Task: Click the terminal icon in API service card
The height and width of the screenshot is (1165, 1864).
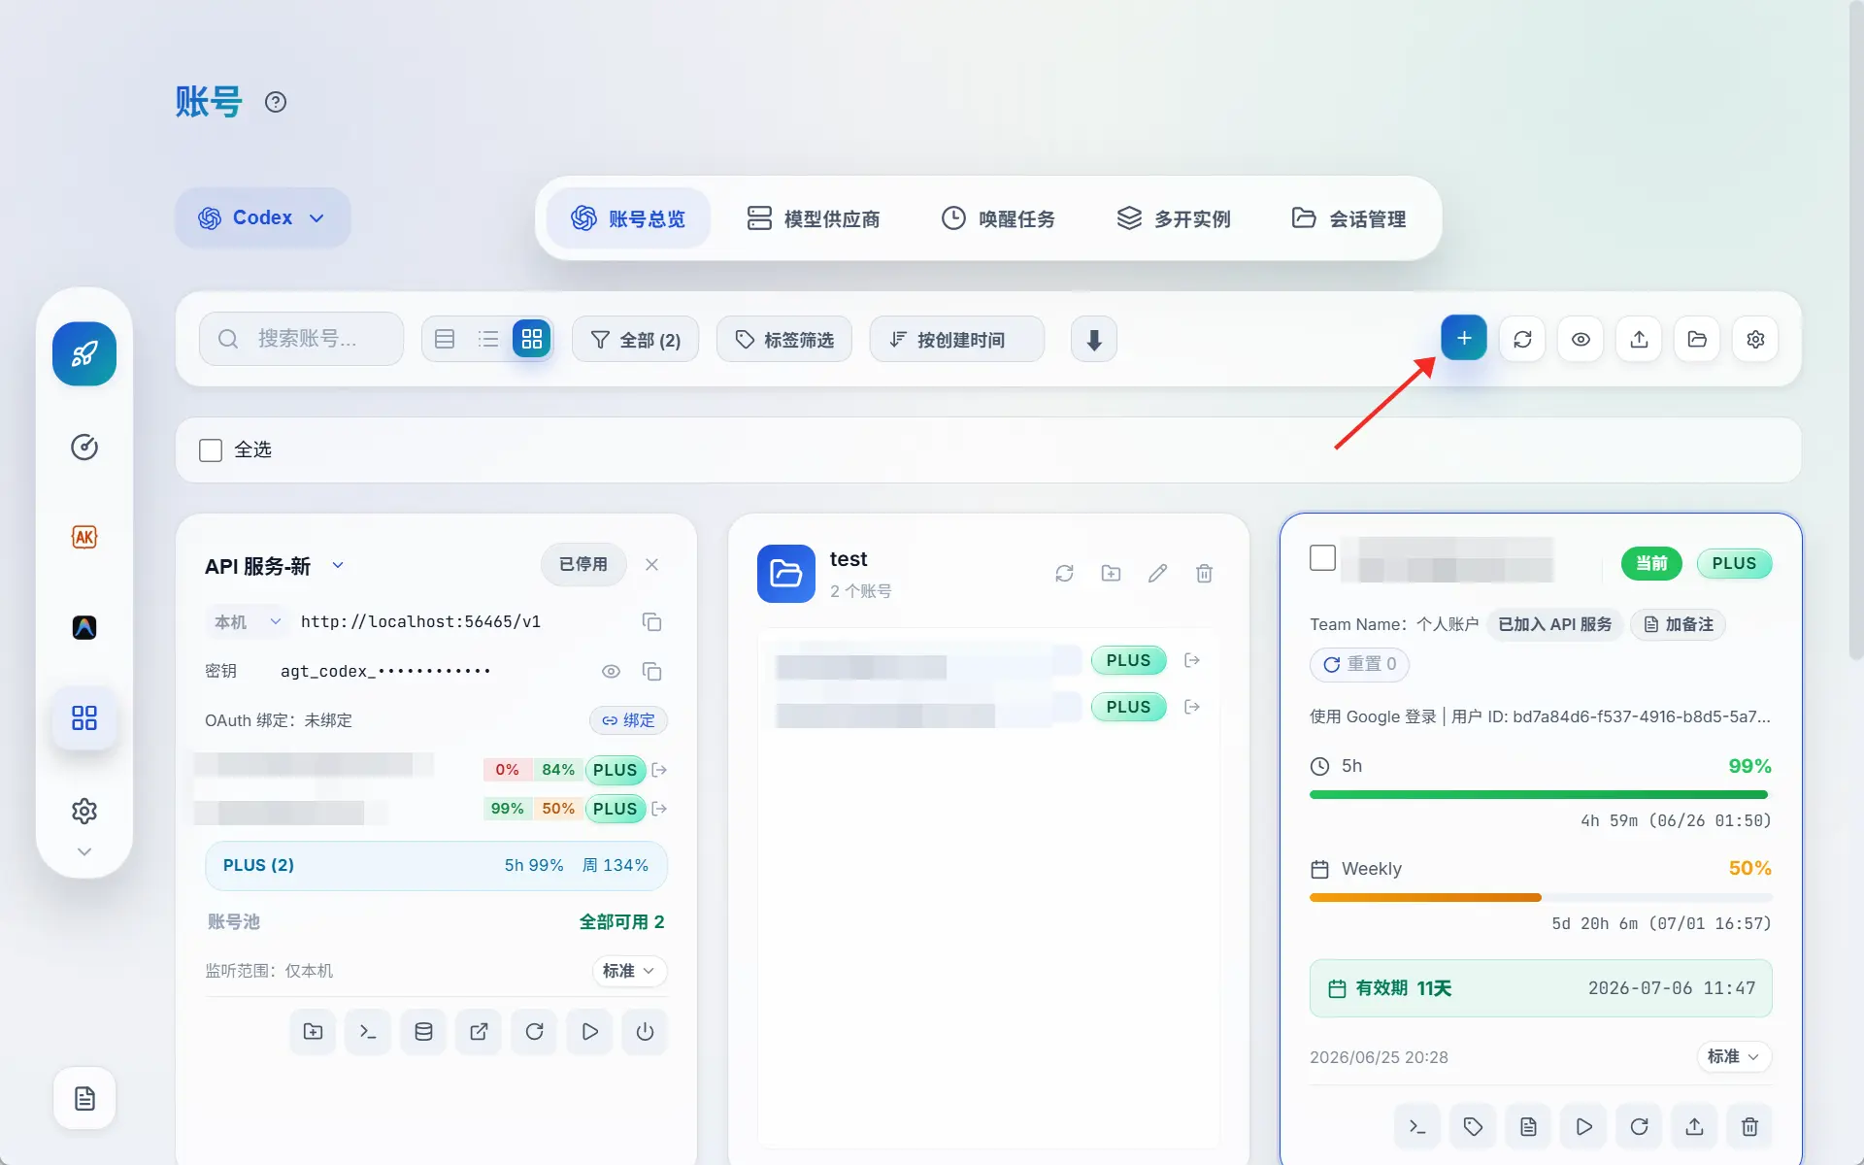Action: pos(368,1032)
